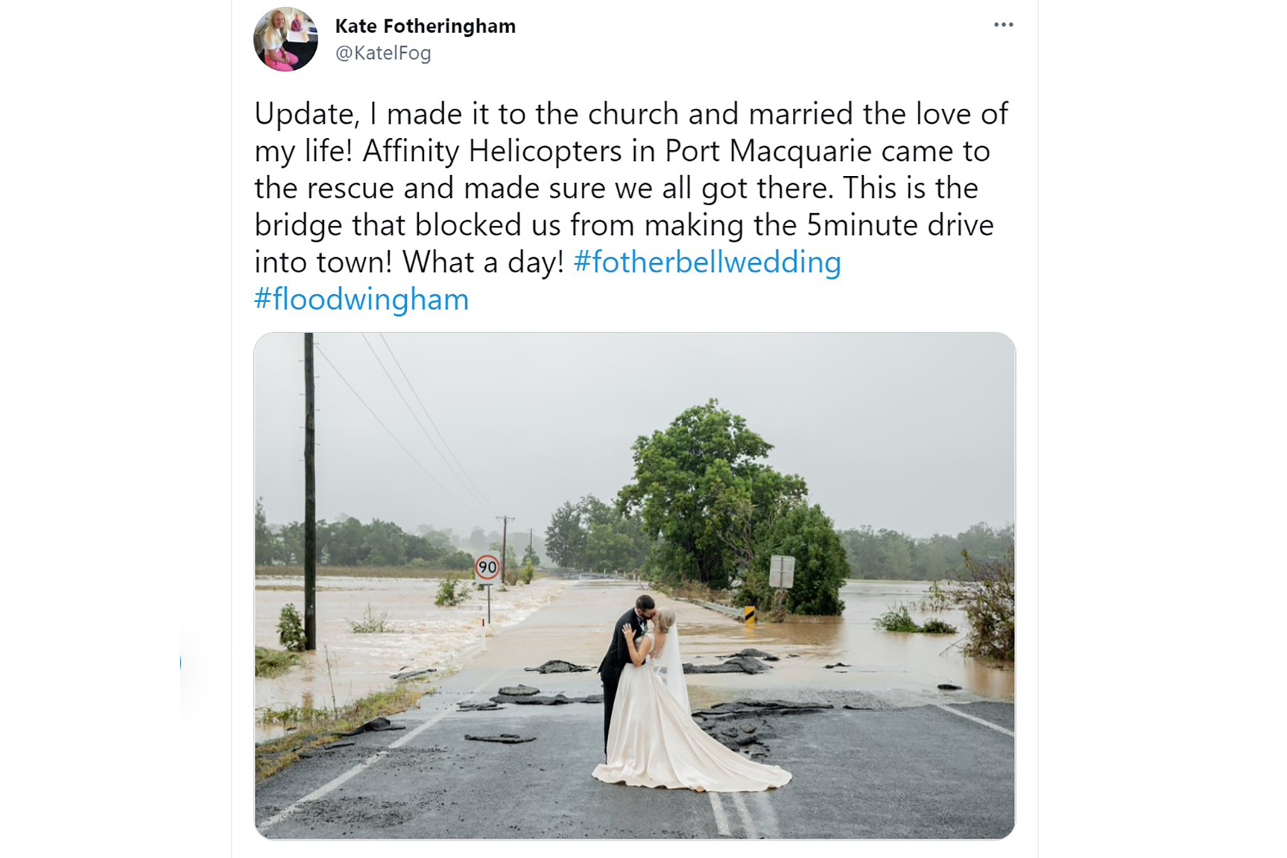
Task: Click the grey rear-facing road sign near tree
Action: (x=781, y=572)
